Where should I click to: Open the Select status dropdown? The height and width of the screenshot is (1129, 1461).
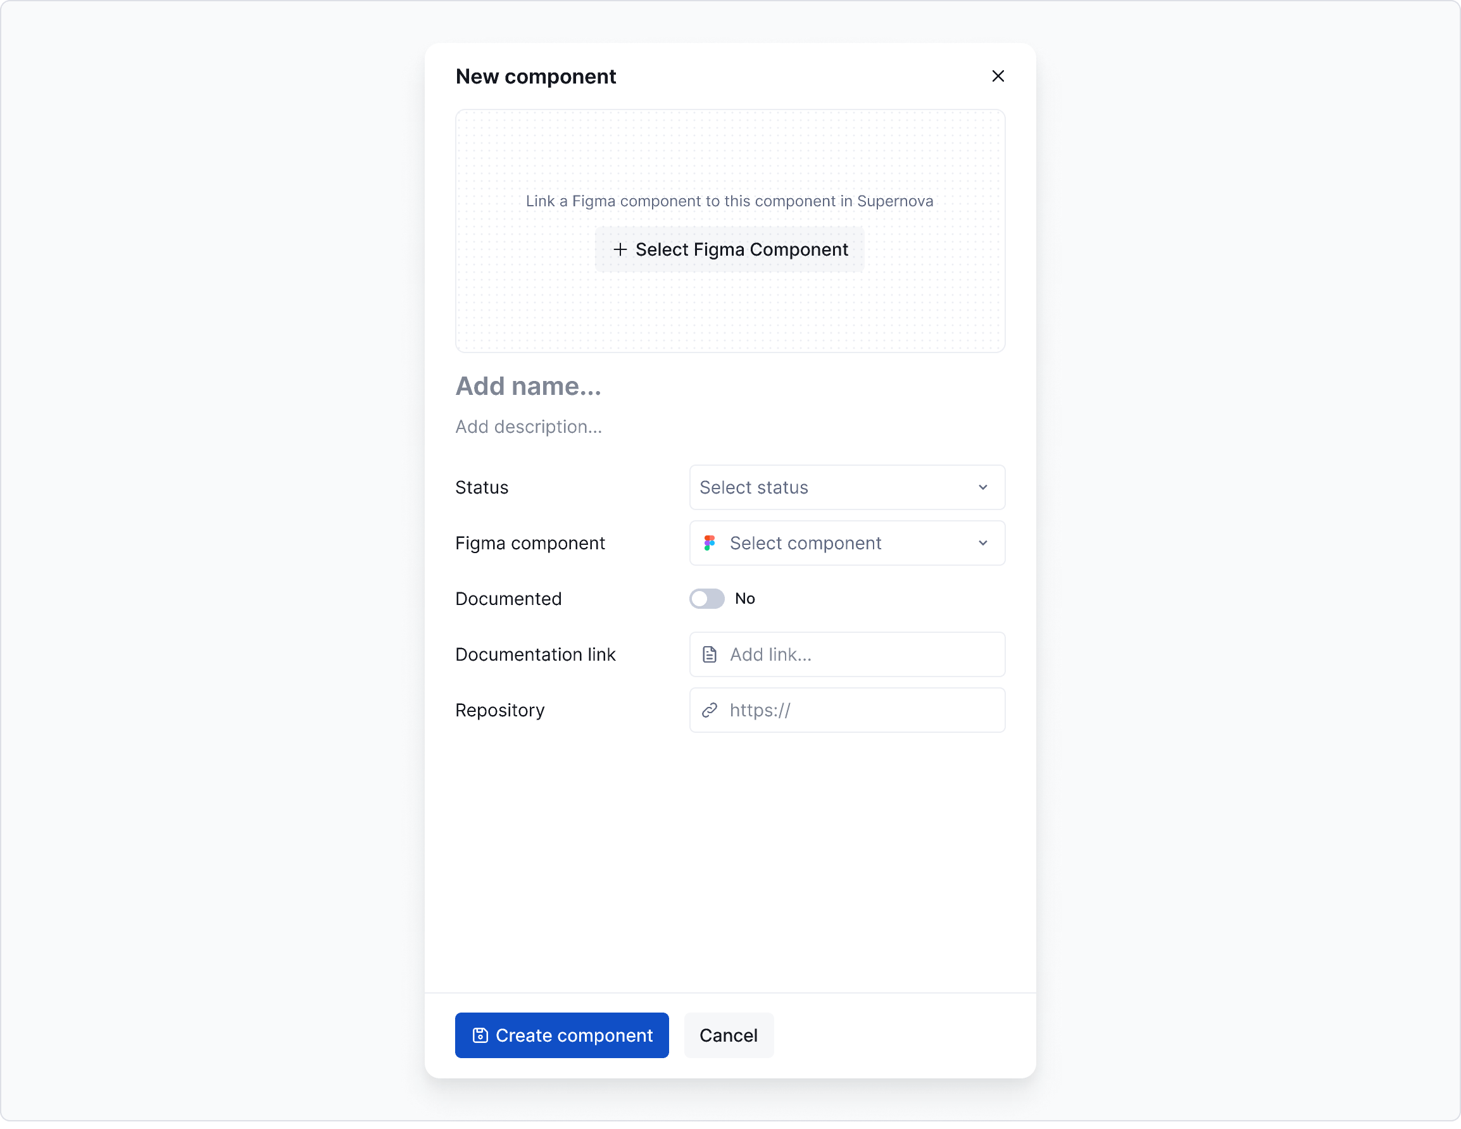(846, 487)
